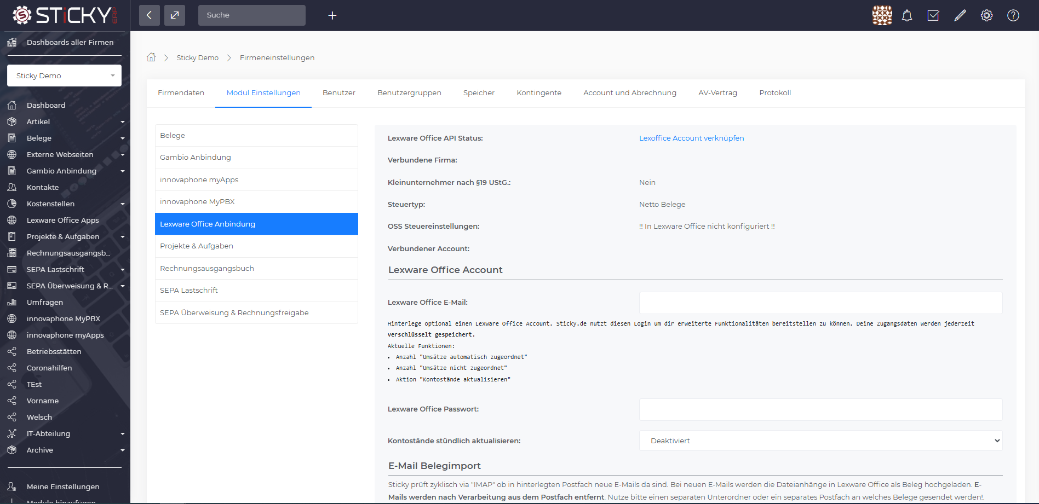Click the Lexware Office E-Mail field
The height and width of the screenshot is (504, 1039).
[820, 303]
